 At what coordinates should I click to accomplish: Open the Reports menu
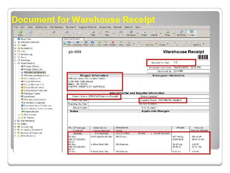(x=118, y=27)
